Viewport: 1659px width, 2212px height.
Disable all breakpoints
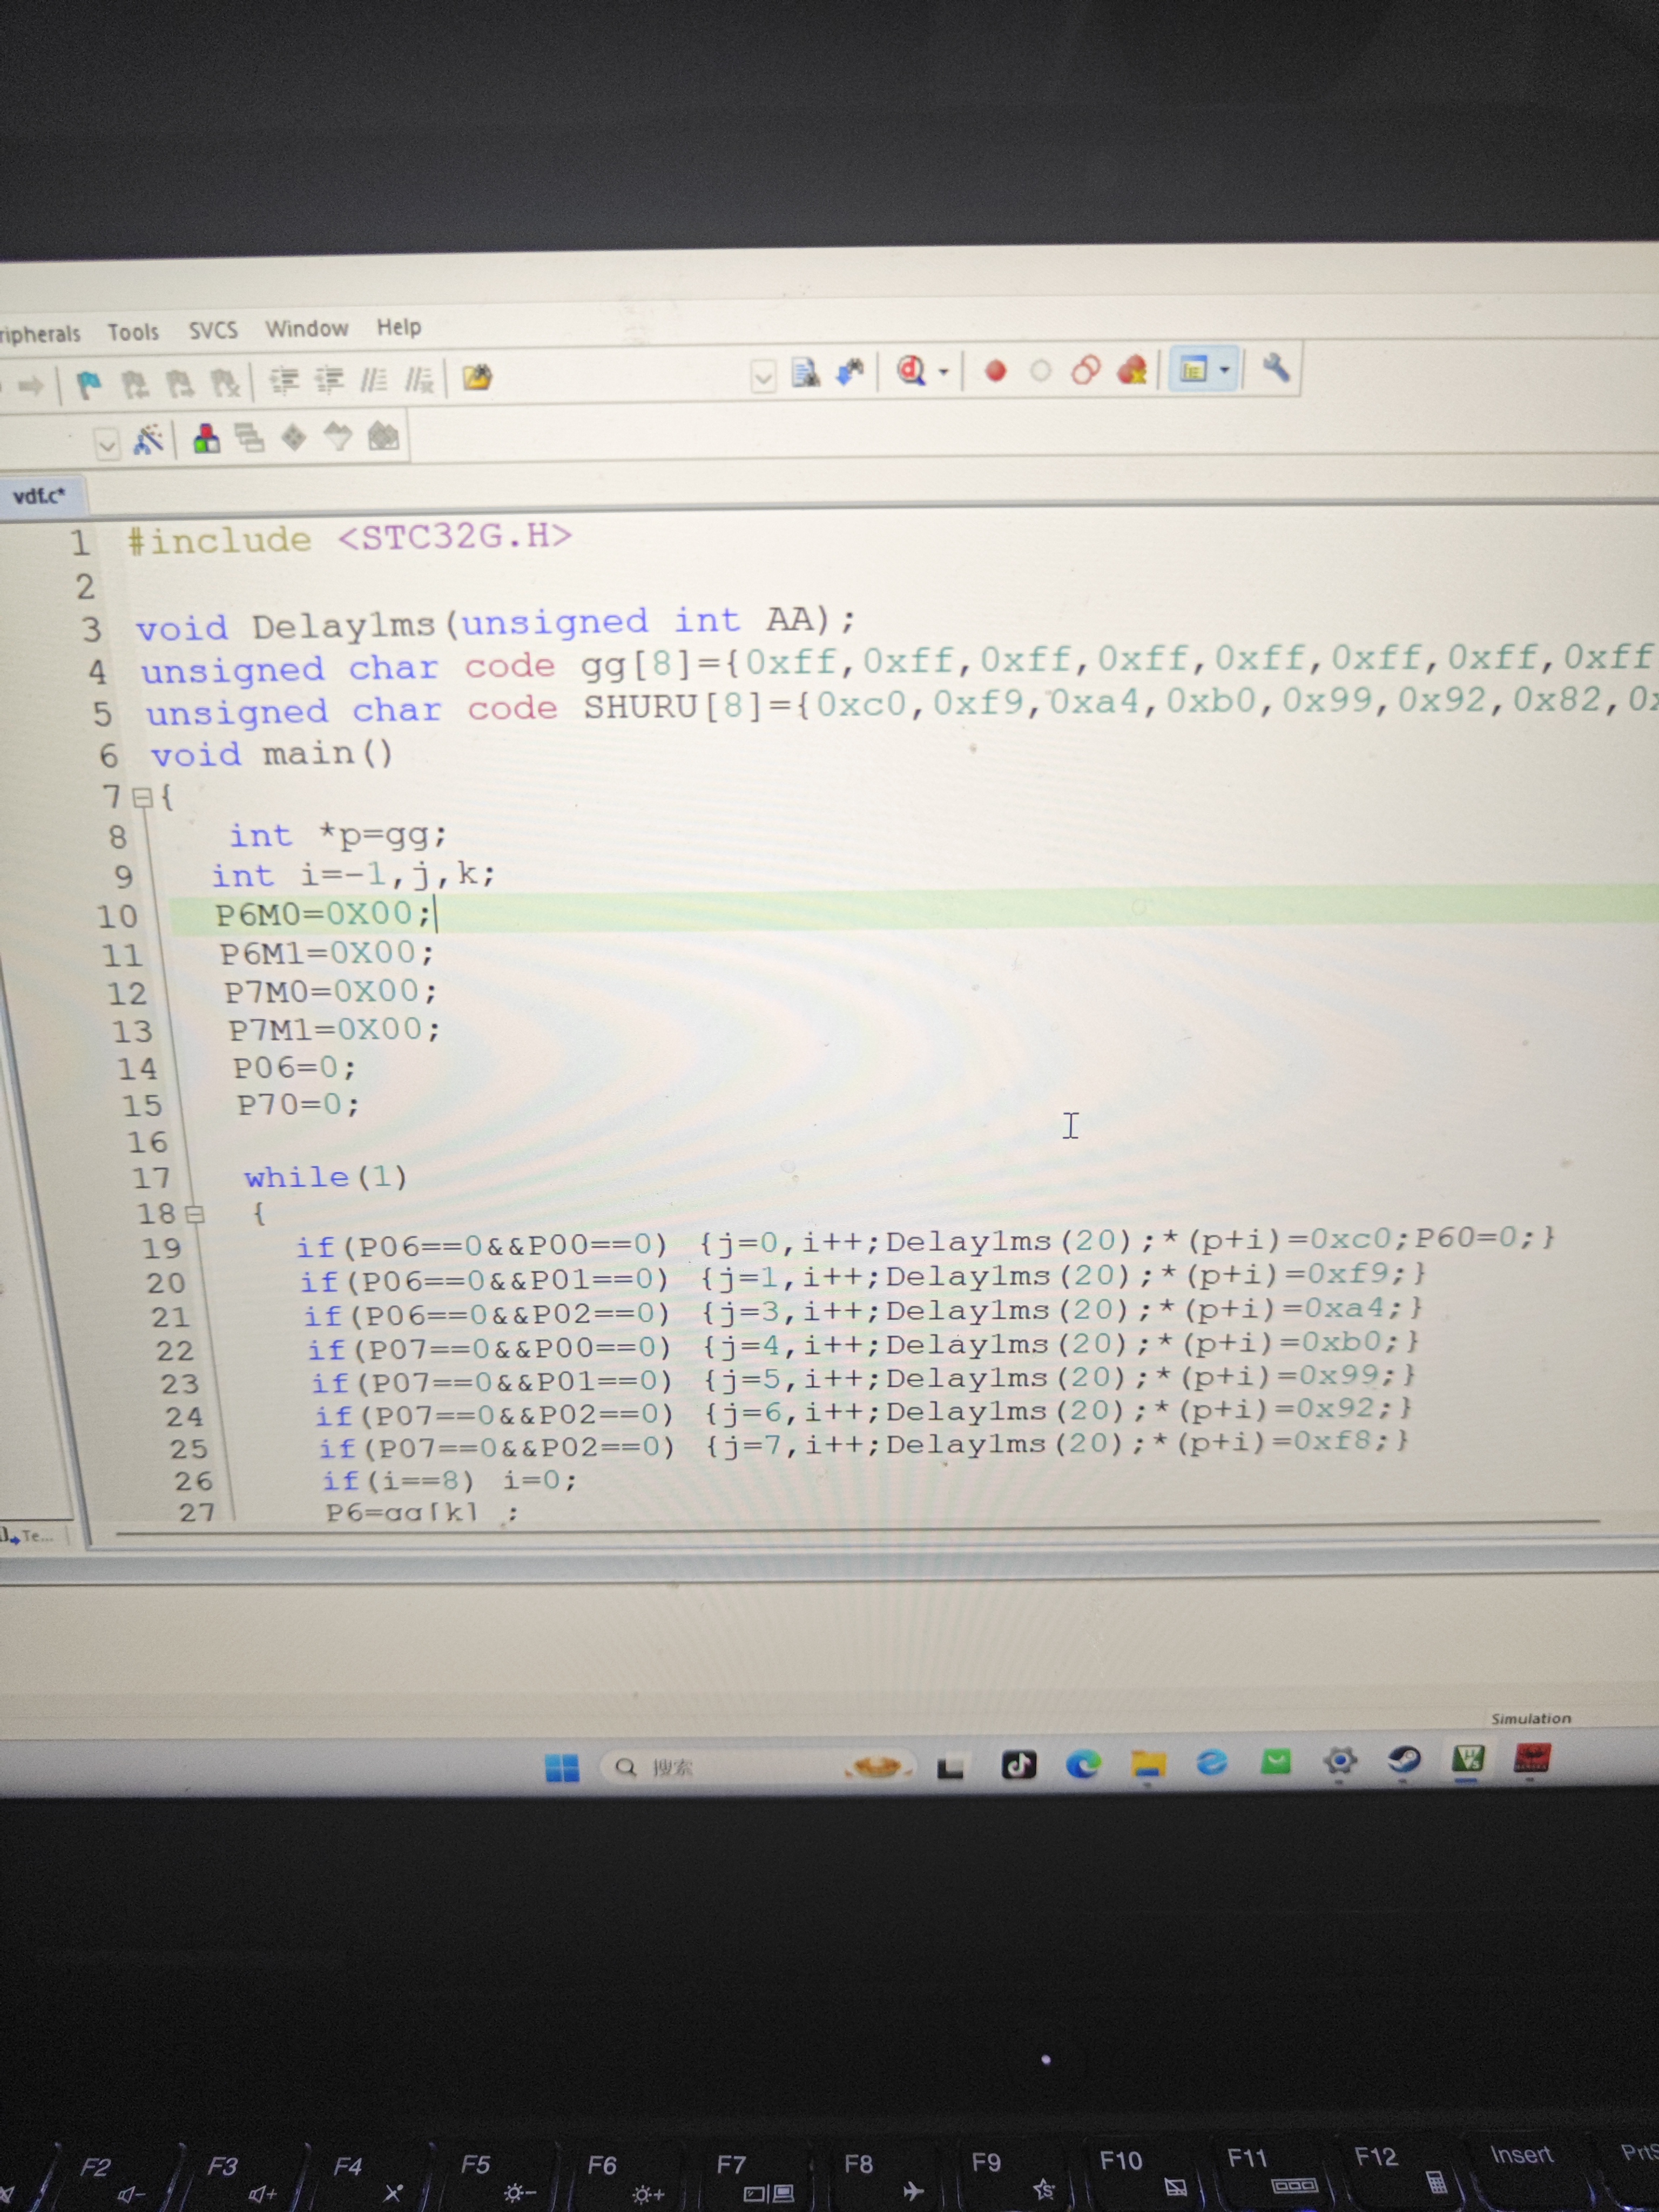(1086, 370)
